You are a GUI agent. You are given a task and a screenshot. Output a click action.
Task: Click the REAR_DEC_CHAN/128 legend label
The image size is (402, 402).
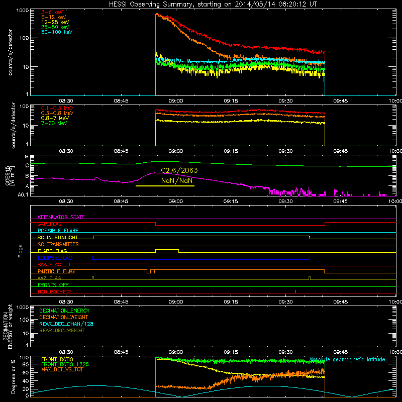coord(66,324)
